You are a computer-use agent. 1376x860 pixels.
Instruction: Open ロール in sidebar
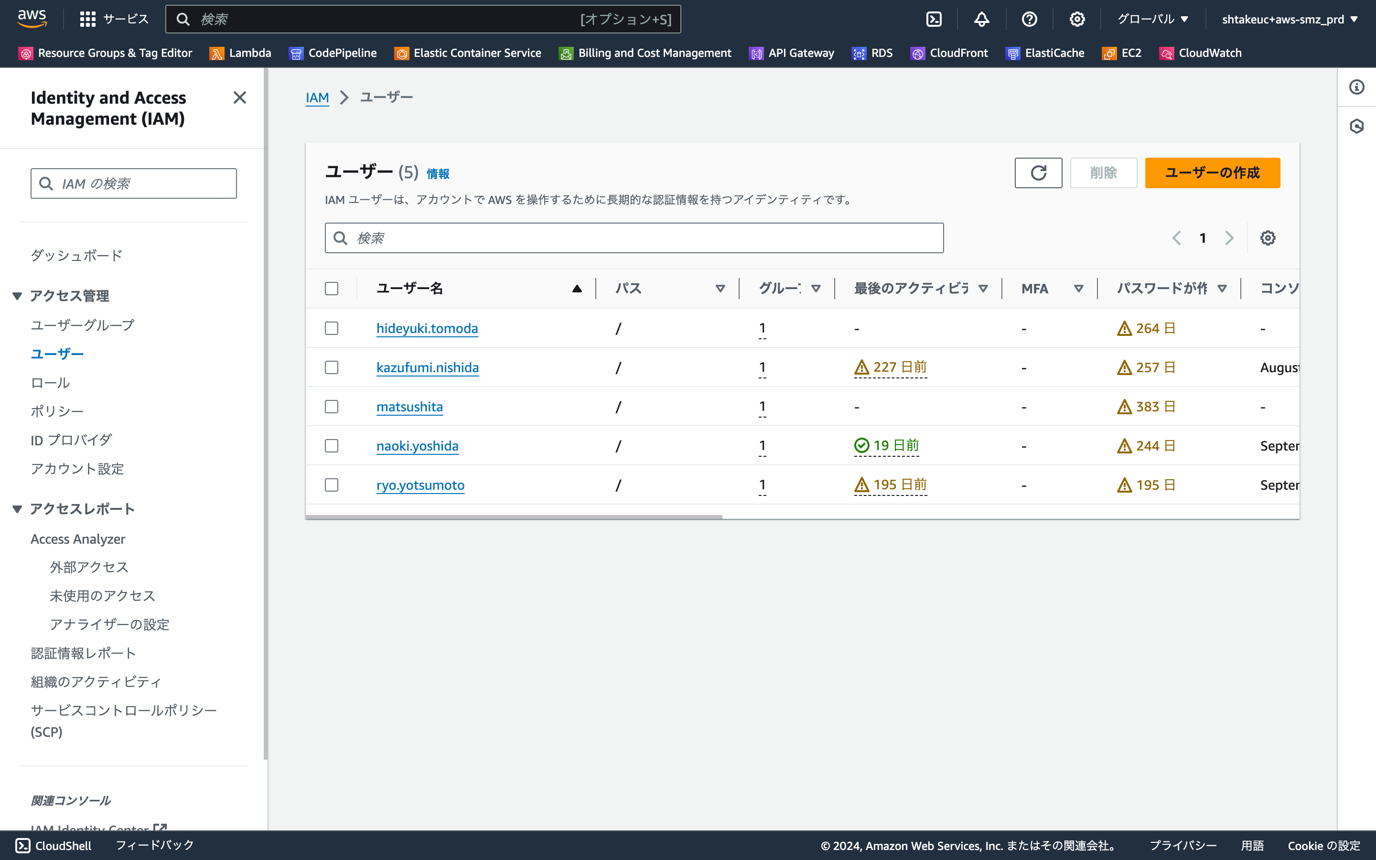tap(50, 383)
